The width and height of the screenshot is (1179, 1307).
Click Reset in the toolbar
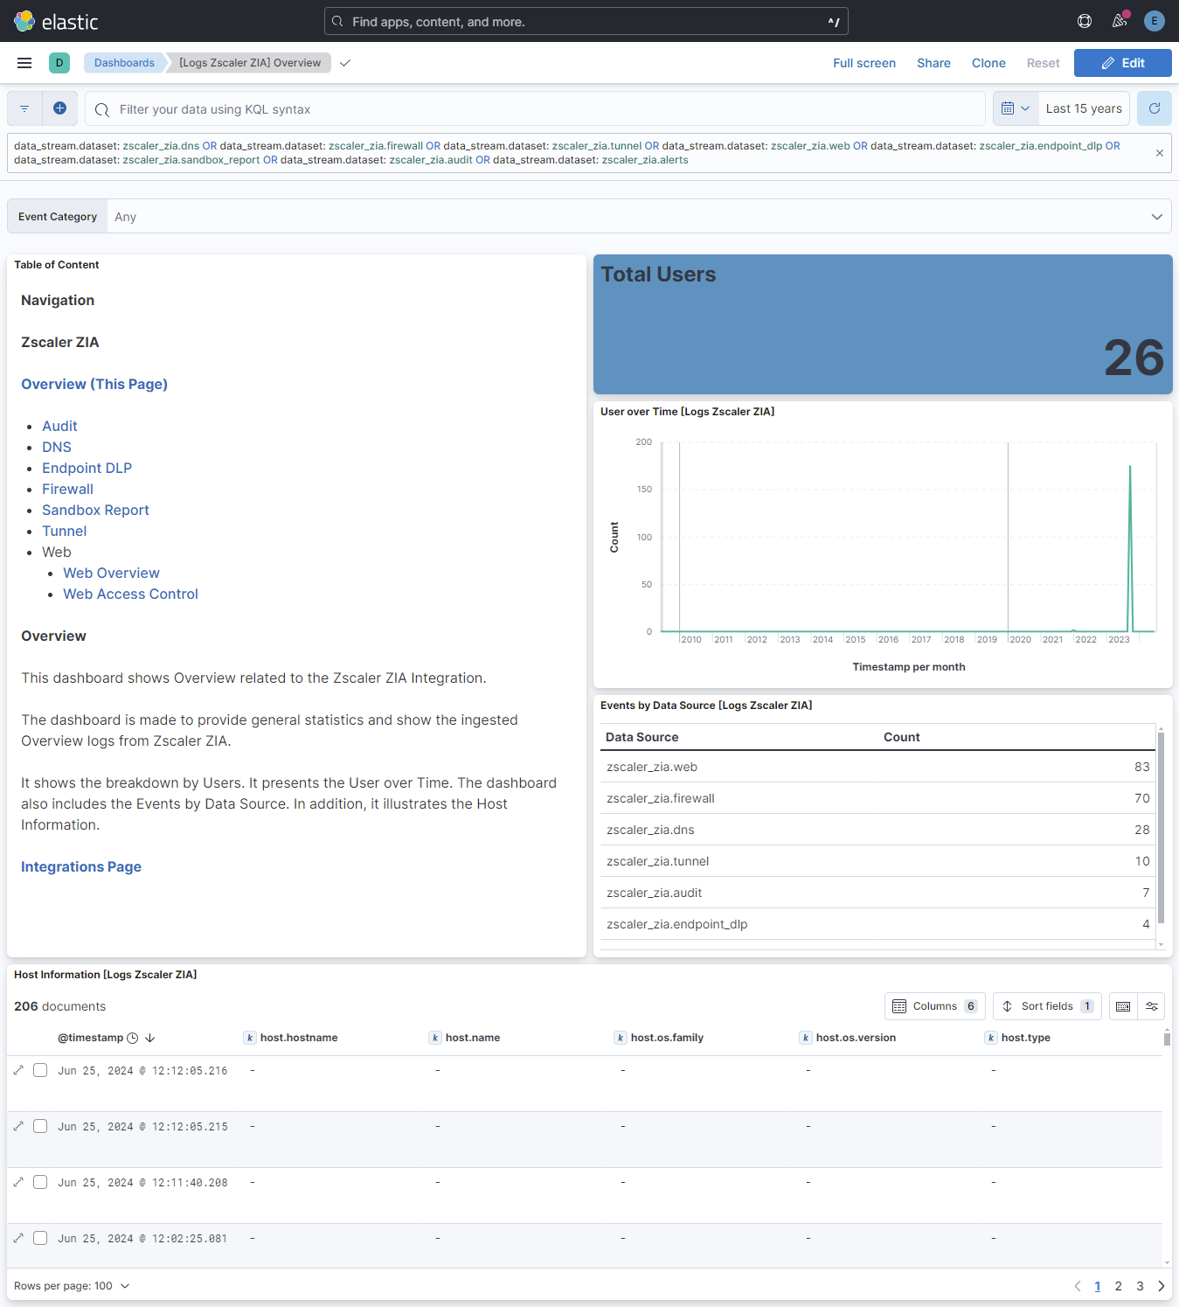tap(1043, 63)
